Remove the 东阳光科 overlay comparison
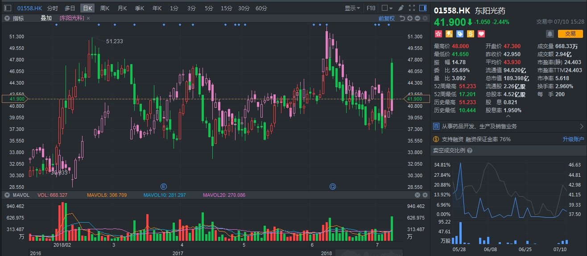Screen dimensions: 587x256 click(x=88, y=18)
